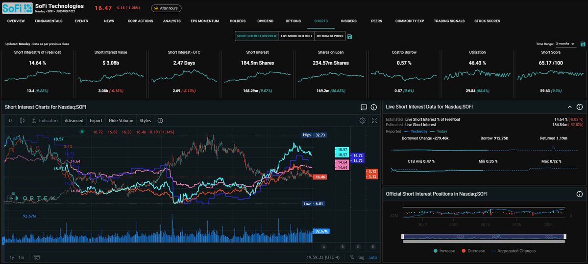
Task: Open the FUNDAMENTALS tab
Action: (49, 21)
